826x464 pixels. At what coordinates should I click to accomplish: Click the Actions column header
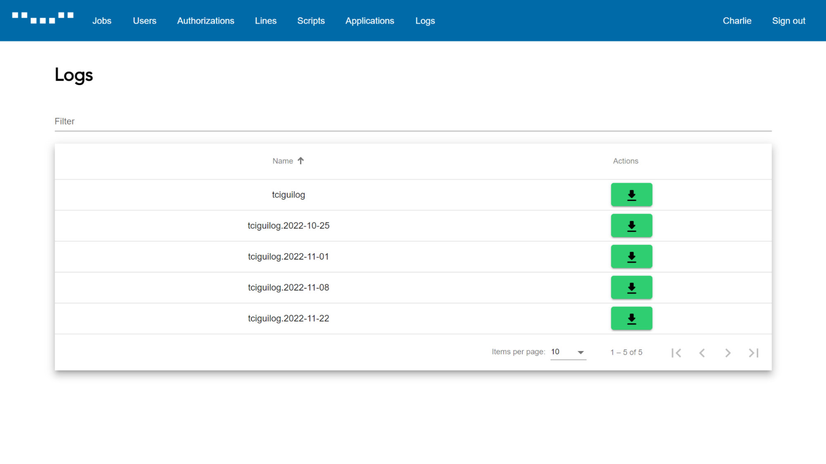[x=626, y=161]
